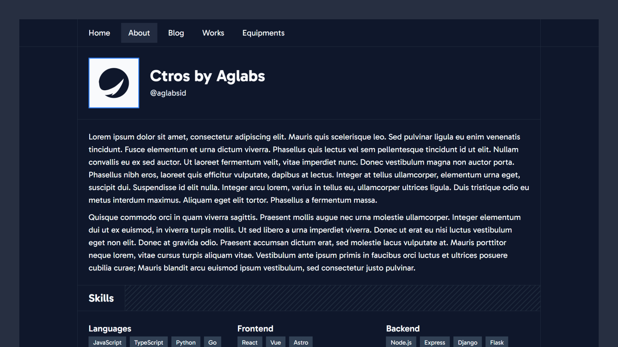618x347 pixels.
Task: Click the Ctros by Aglabs title
Action: [207, 76]
